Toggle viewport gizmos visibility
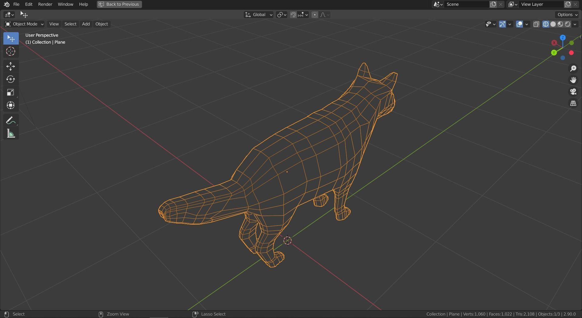 (502, 24)
